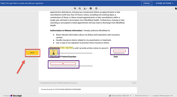The width and height of the screenshot is (177, 97).
Task: Click the yellow Sign field icon
Action: tap(54, 52)
